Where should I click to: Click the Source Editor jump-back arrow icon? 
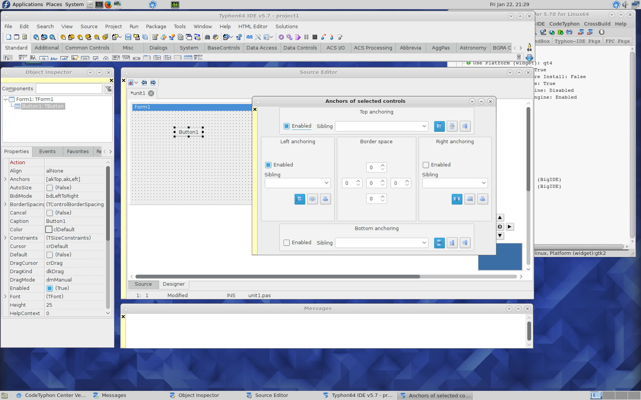tap(144, 83)
